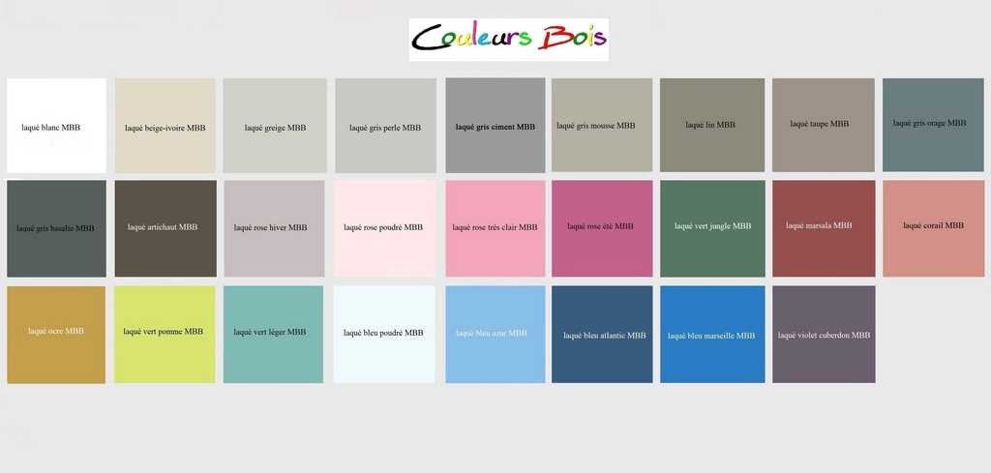991x473 pixels.
Task: Choose the laqué rose été MBB swatch
Action: (x=600, y=228)
